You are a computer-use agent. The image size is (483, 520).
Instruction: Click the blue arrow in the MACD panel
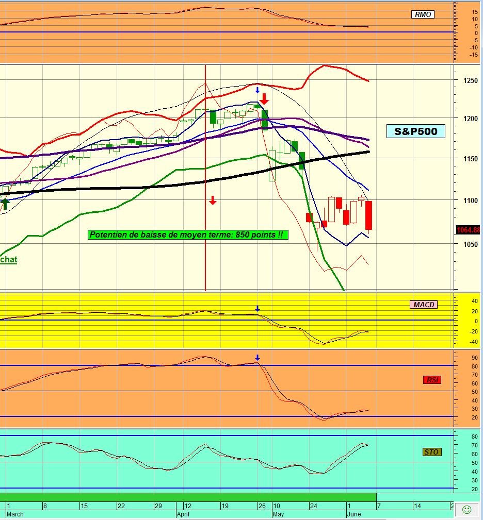(257, 308)
